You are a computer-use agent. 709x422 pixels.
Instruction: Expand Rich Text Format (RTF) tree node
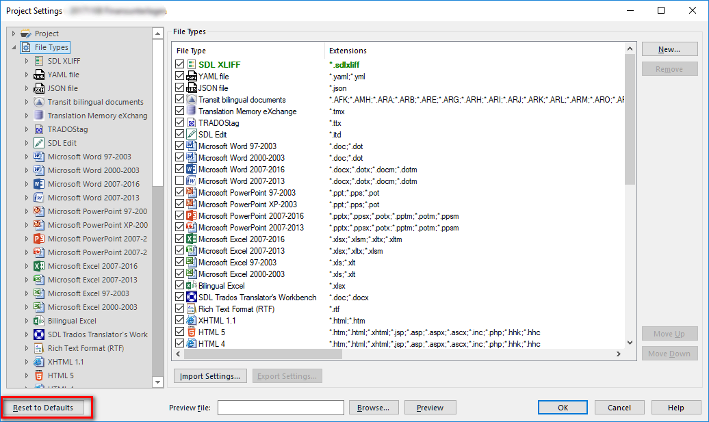[x=26, y=348]
